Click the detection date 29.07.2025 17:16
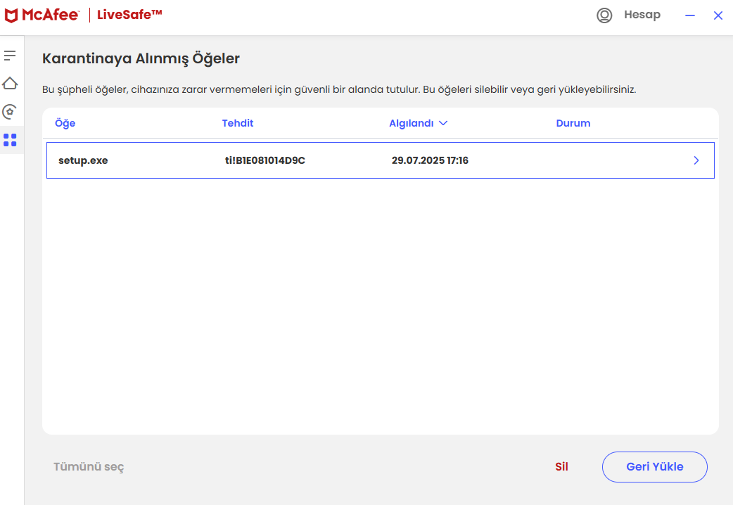Image resolution: width=733 pixels, height=505 pixels. coord(430,160)
